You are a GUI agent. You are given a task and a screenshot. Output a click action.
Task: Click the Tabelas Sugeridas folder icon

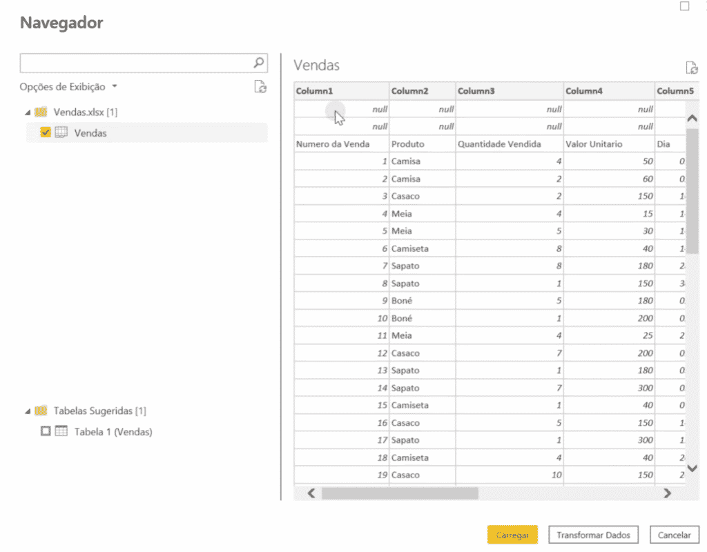tap(41, 411)
